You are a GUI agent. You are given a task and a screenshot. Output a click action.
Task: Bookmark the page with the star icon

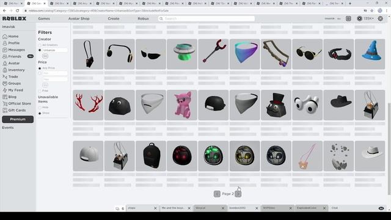click(x=372, y=11)
